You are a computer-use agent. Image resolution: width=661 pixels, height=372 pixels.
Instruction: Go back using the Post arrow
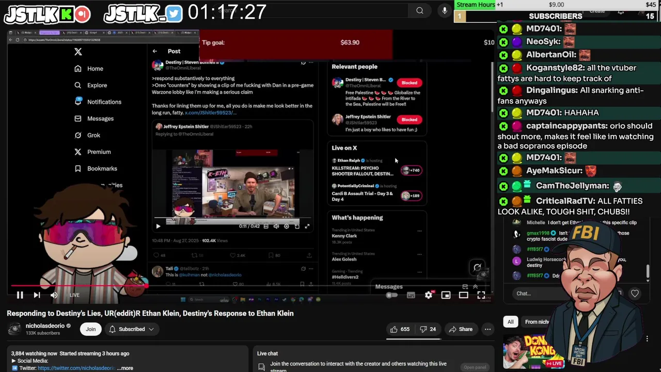tap(155, 51)
